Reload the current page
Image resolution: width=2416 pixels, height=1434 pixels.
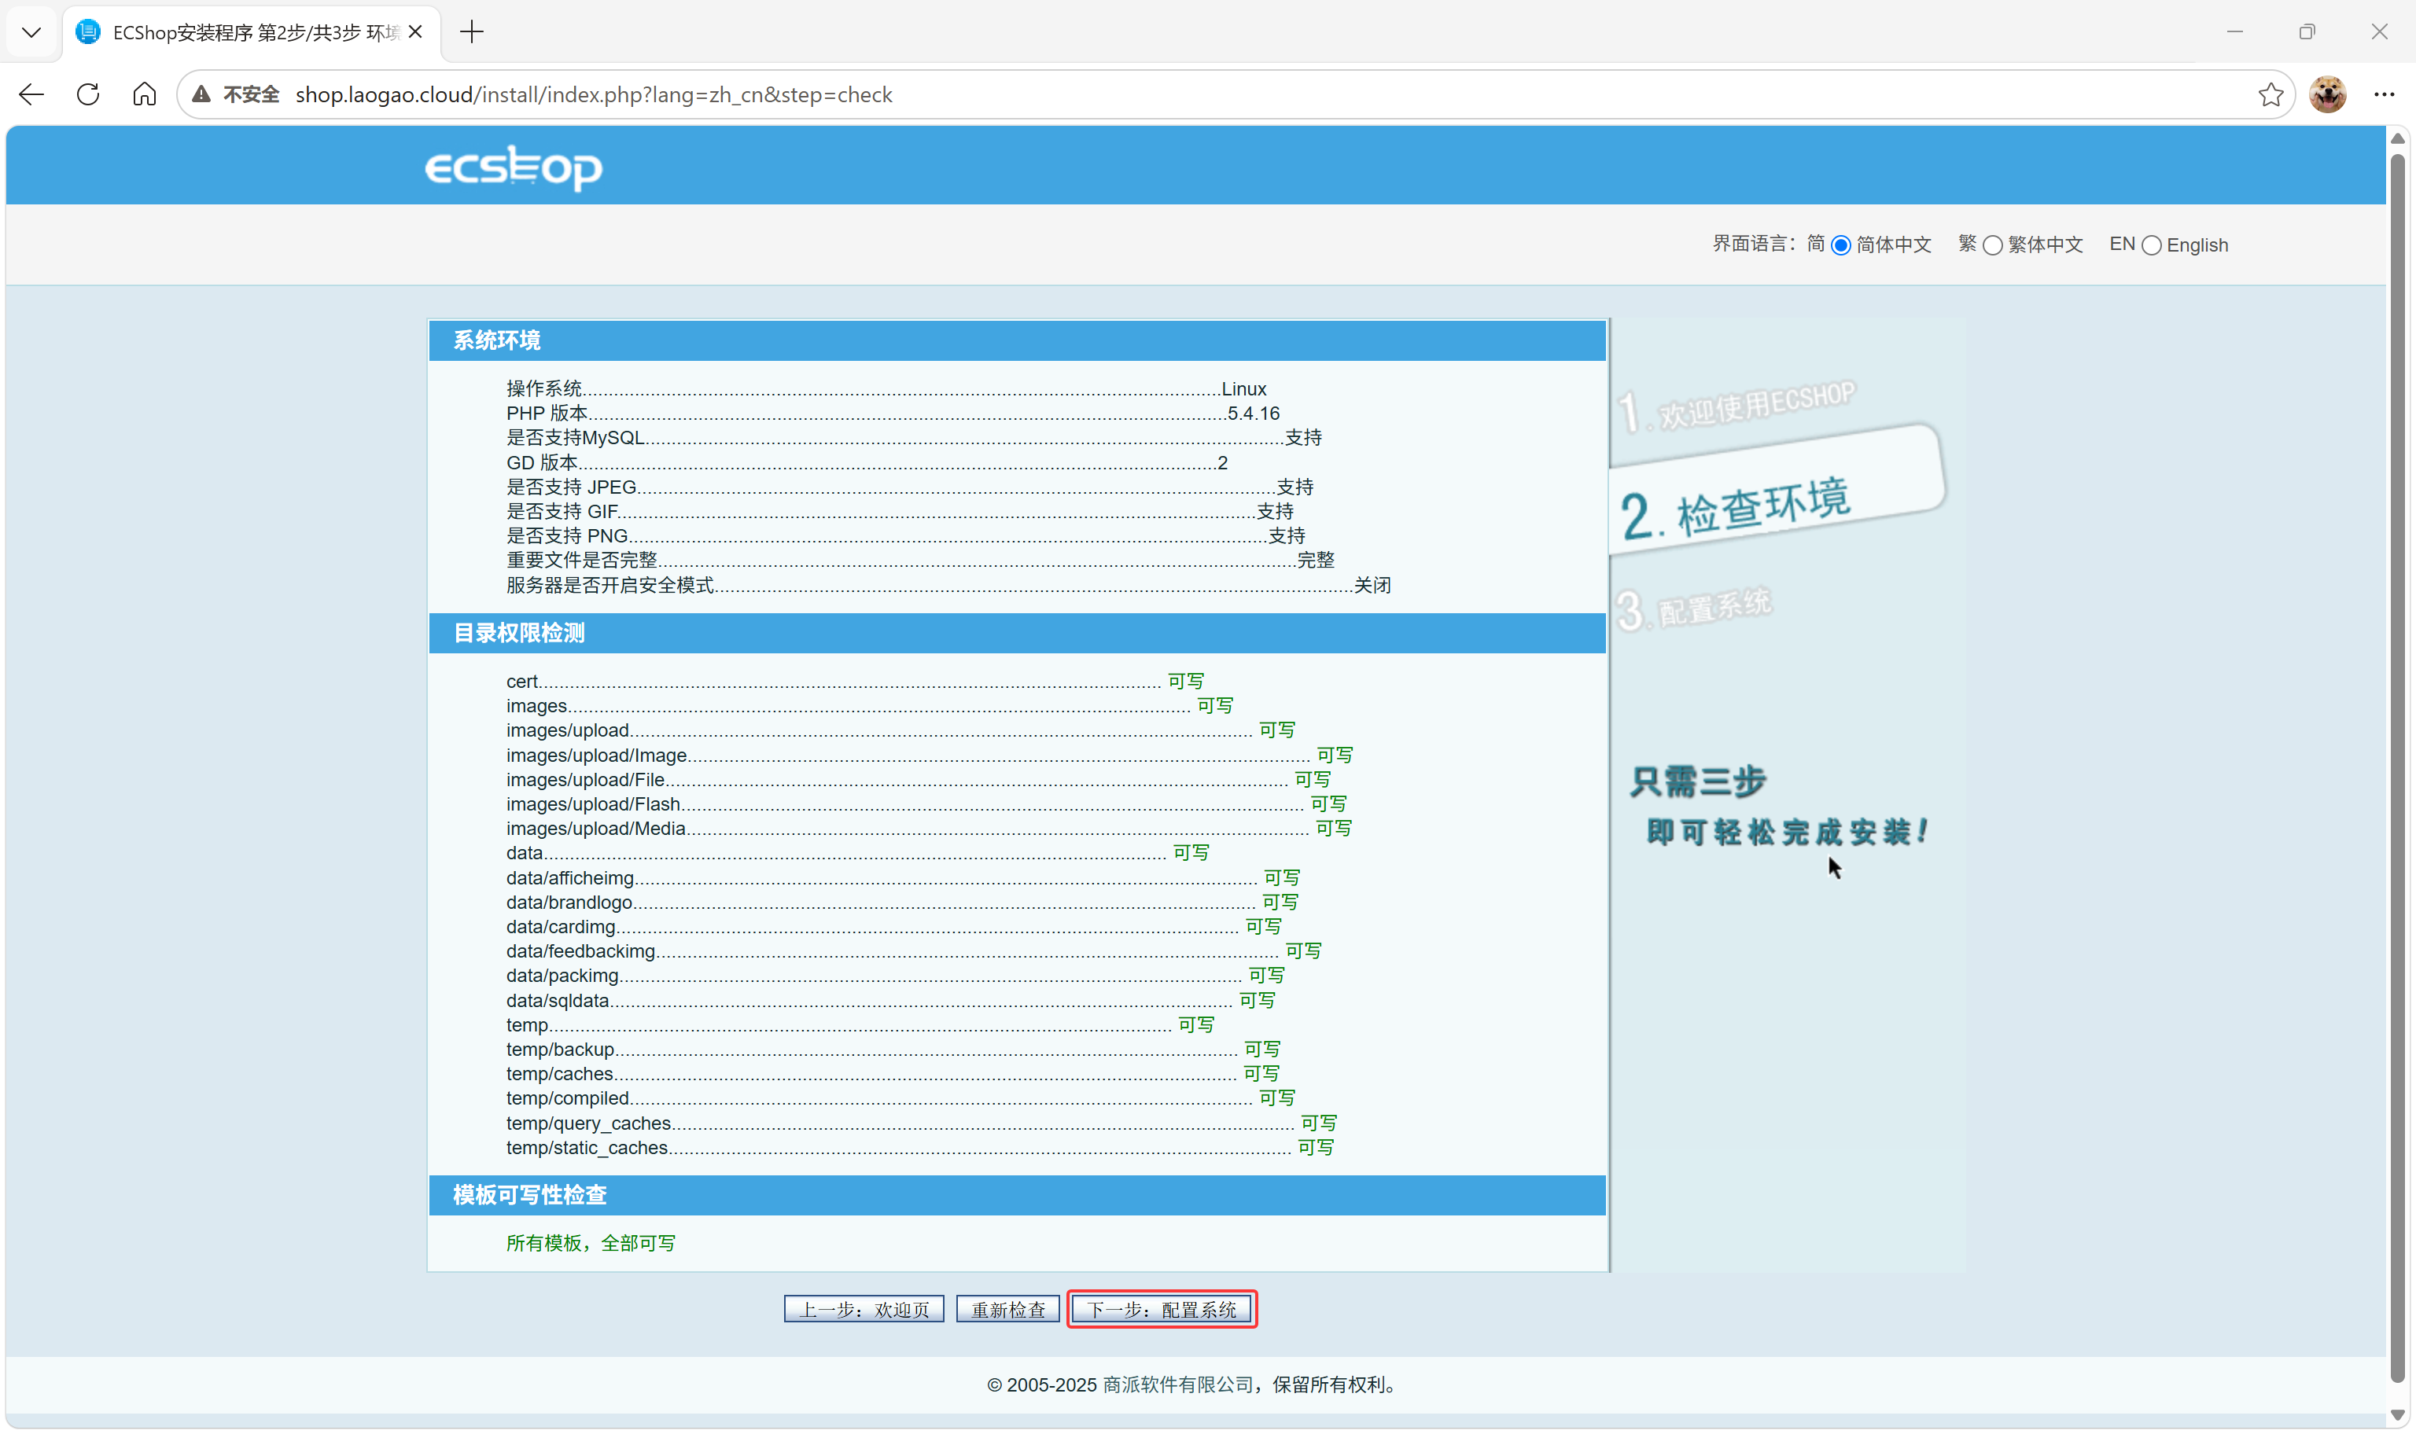[x=88, y=94]
